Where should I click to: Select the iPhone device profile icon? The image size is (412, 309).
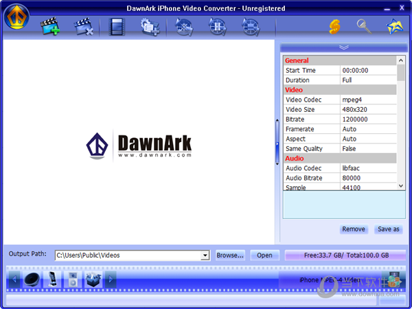[x=52, y=279]
